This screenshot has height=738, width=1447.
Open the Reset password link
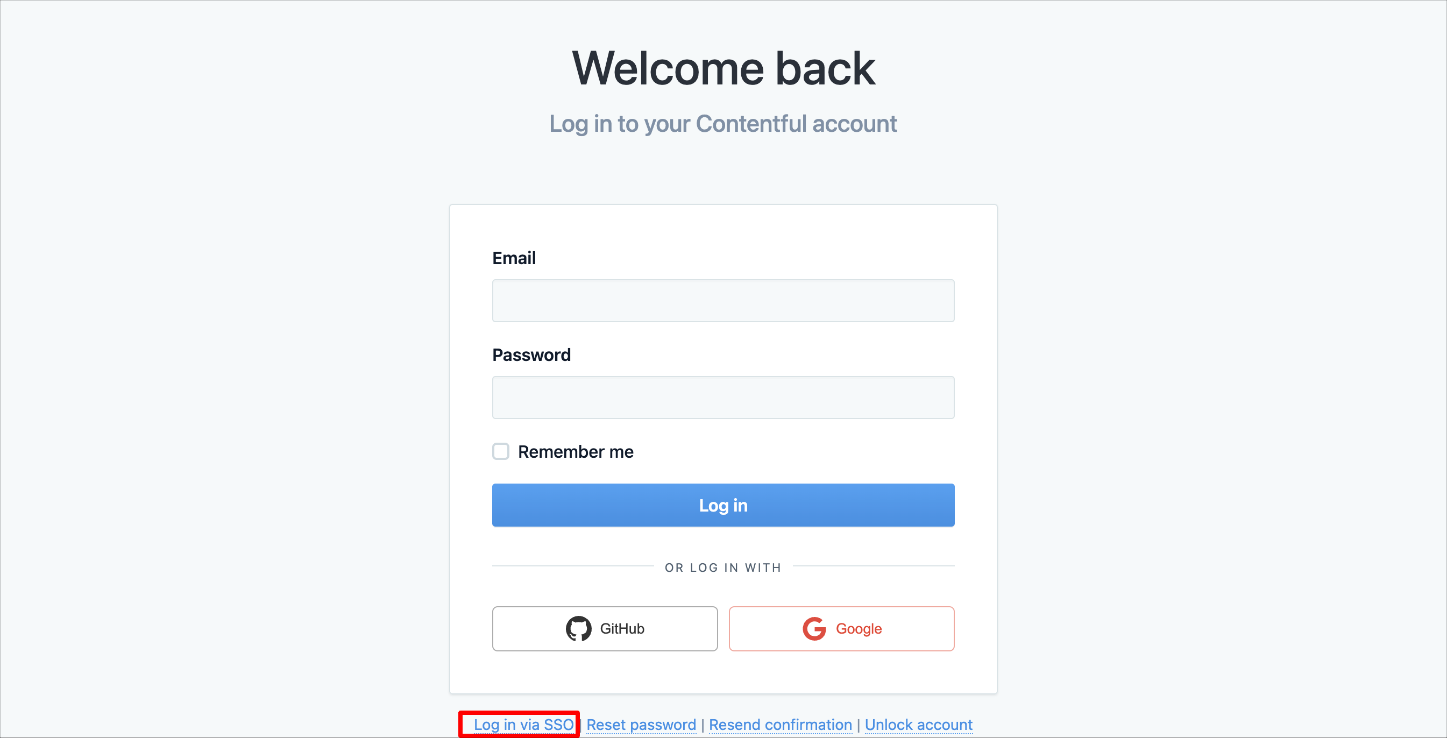click(x=641, y=725)
